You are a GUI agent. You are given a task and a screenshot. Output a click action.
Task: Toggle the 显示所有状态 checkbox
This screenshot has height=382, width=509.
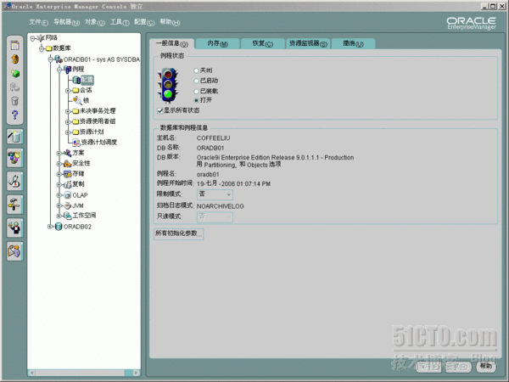[159, 110]
